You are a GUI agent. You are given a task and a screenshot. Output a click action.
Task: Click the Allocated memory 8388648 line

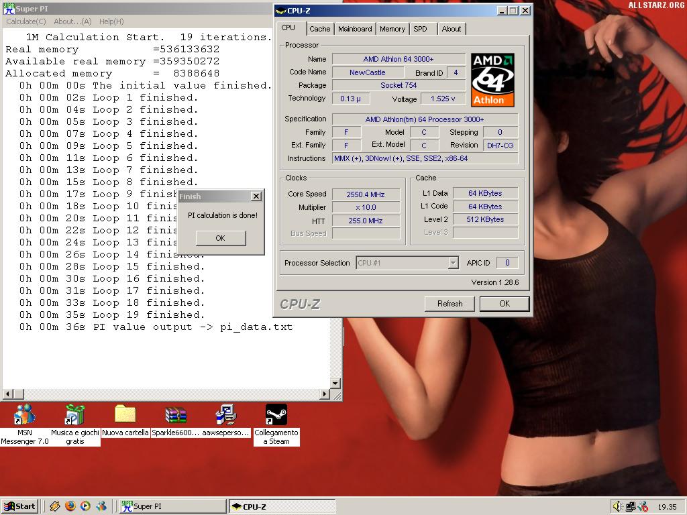(x=112, y=73)
